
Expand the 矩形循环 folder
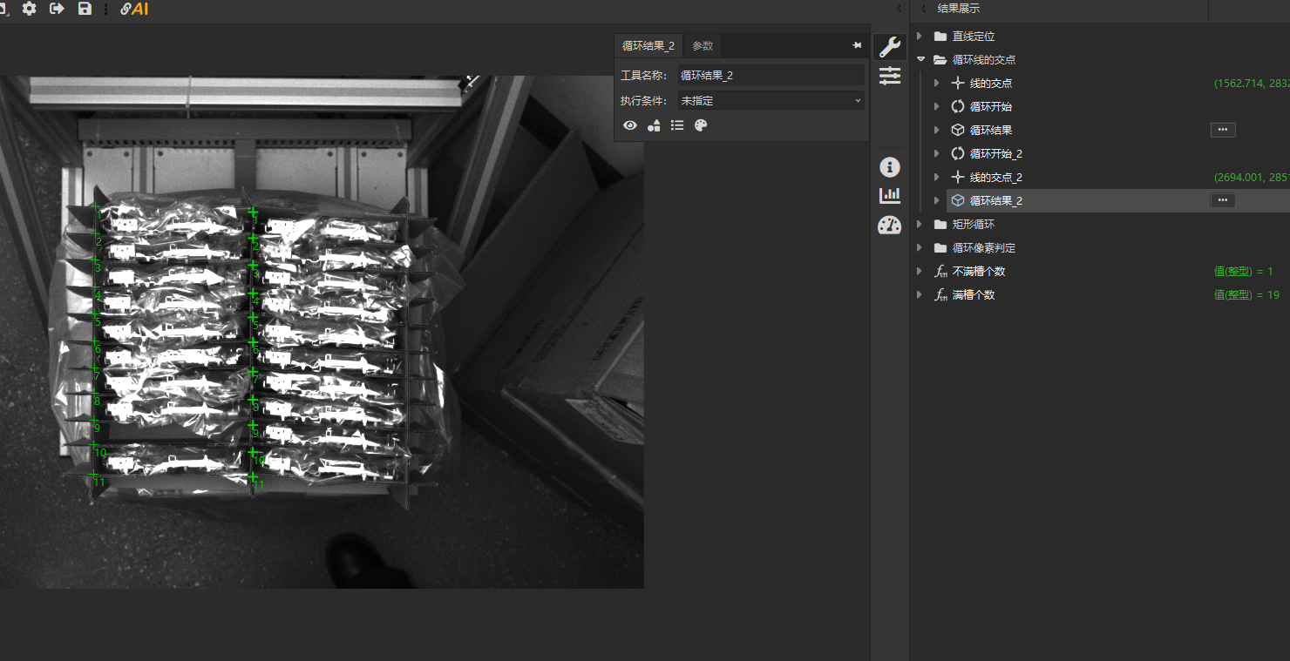tap(920, 225)
